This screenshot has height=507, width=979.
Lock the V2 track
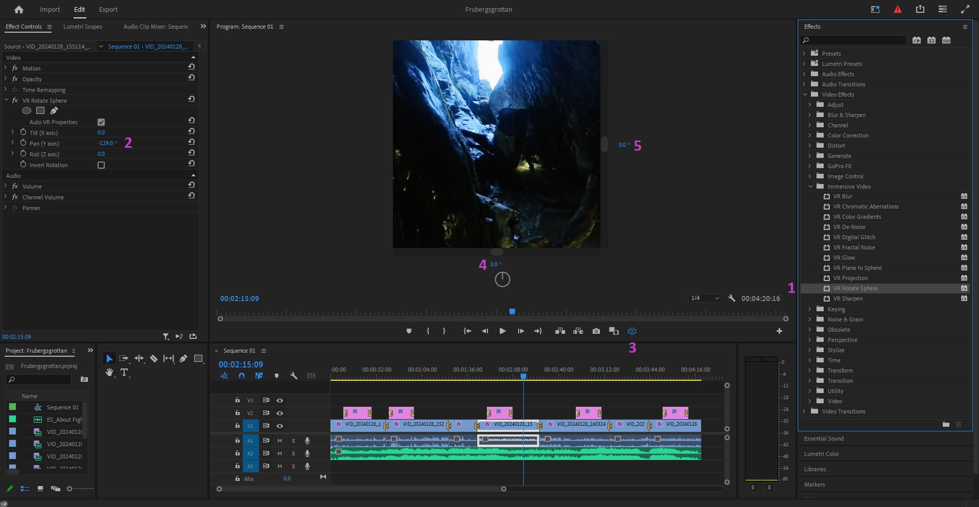[x=238, y=413]
